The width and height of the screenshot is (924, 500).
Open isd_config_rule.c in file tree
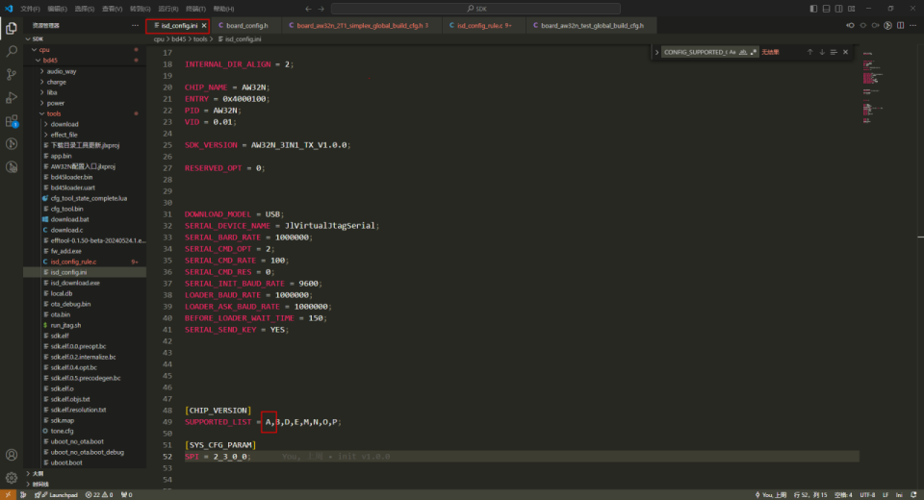[x=85, y=262]
